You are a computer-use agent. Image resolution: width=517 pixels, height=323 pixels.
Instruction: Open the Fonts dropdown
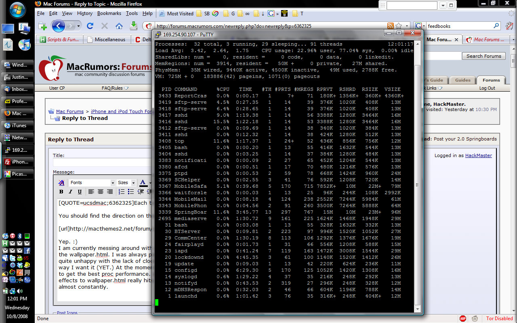click(x=92, y=182)
